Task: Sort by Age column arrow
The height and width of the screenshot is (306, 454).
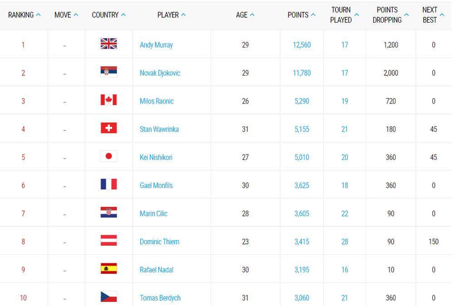Action: [x=252, y=15]
